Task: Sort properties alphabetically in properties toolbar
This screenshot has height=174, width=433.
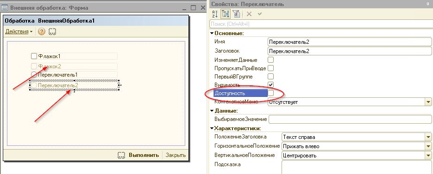Action: 215,14
